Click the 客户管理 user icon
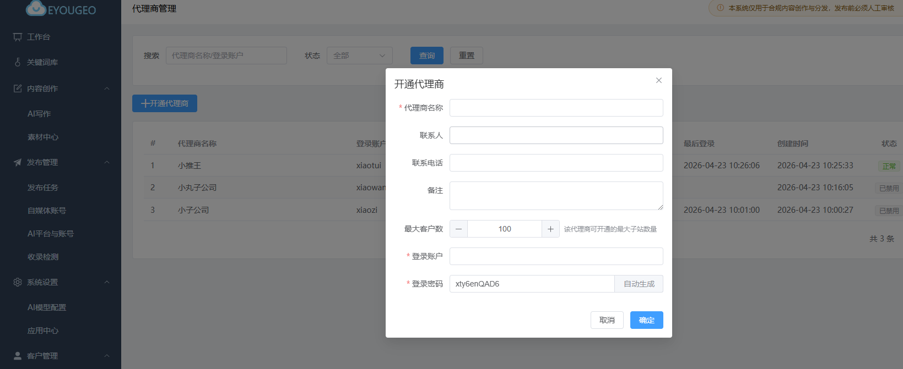903x369 pixels. pos(18,356)
